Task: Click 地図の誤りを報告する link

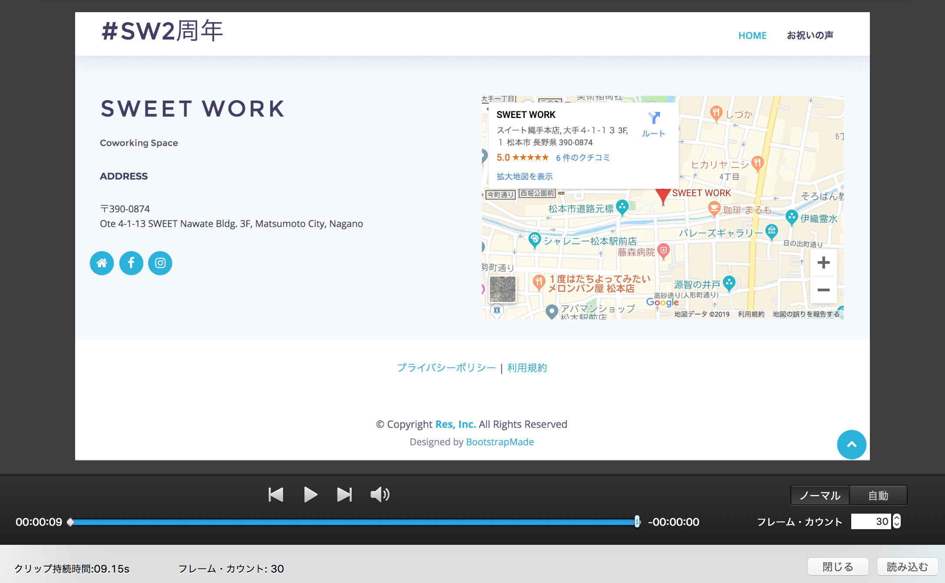Action: [x=806, y=314]
